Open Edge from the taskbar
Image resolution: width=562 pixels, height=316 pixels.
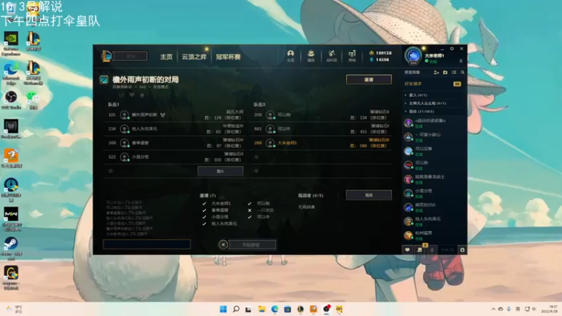(275, 309)
